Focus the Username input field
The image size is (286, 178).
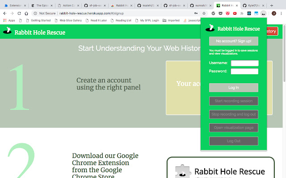click(244, 63)
